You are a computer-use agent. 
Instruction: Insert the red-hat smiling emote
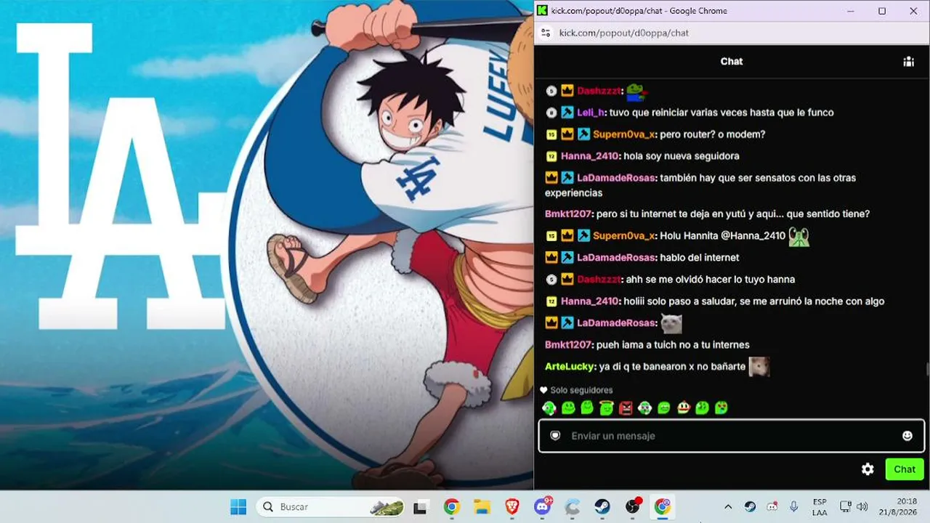pos(683,408)
